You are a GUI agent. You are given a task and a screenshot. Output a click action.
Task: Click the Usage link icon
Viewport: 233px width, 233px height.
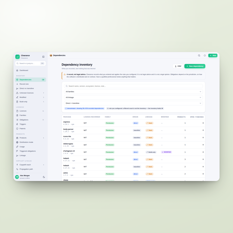click(x=17, y=147)
